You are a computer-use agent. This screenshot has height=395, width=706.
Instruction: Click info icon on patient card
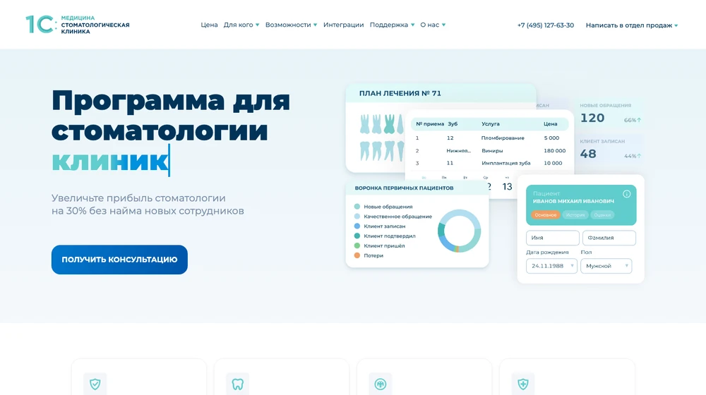[x=627, y=194]
